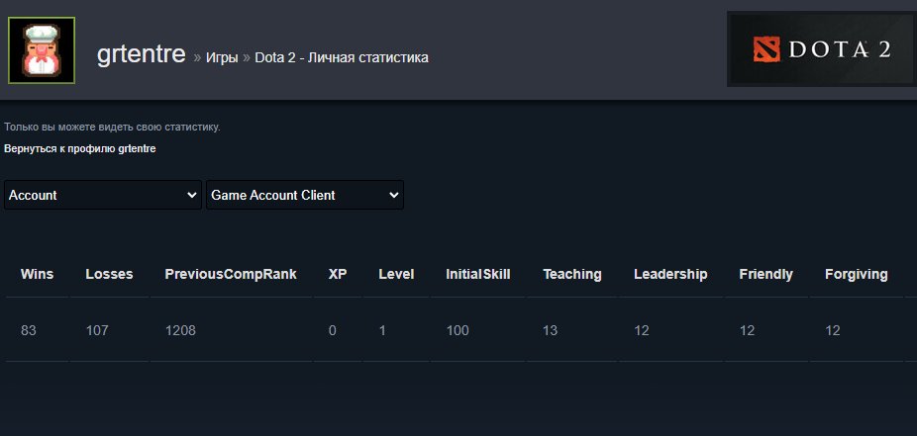Click the Только вы можете видеть notice text

coord(112,127)
